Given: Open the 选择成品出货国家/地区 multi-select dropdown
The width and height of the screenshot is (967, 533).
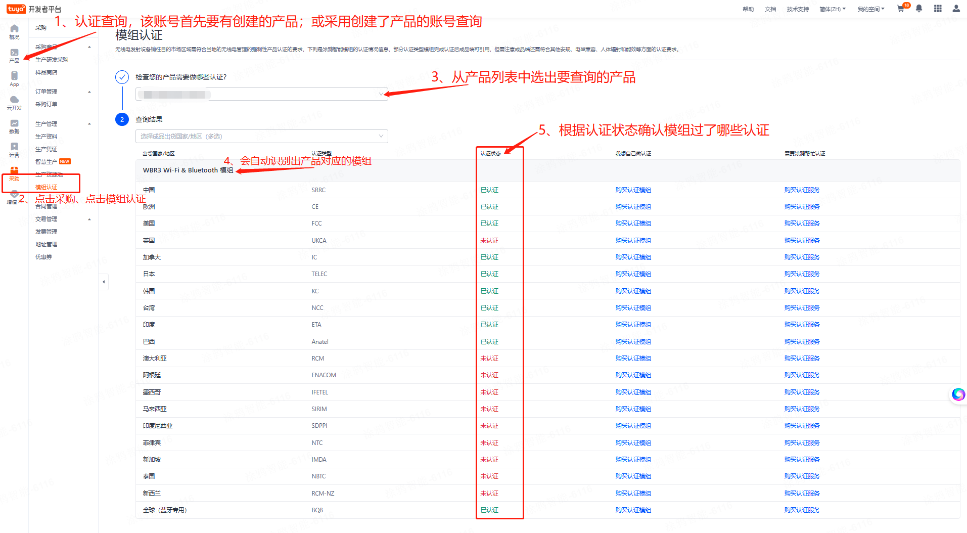Looking at the screenshot, I should (261, 137).
